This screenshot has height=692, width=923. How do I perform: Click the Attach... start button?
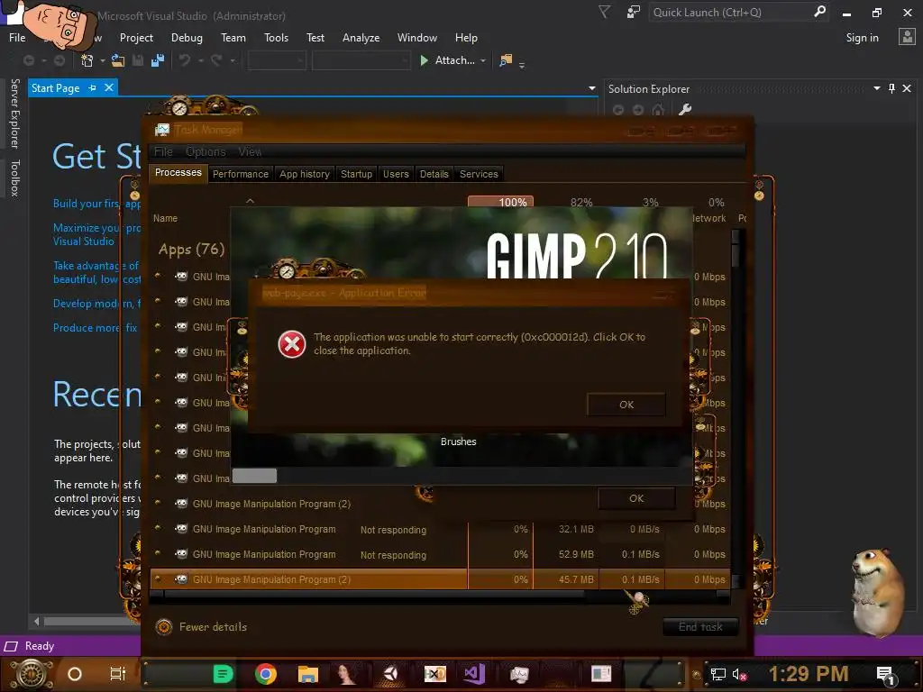[447, 60]
